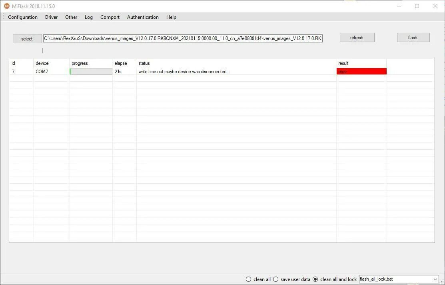Click the select button
This screenshot has width=445, height=285.
tap(27, 39)
